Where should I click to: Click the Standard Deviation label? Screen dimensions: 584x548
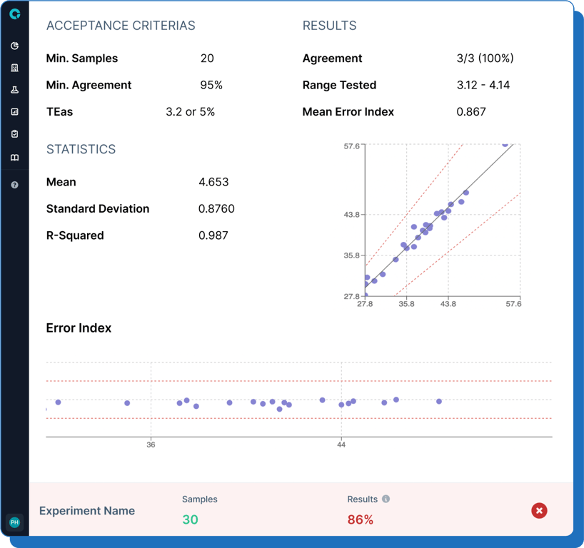pyautogui.click(x=98, y=209)
